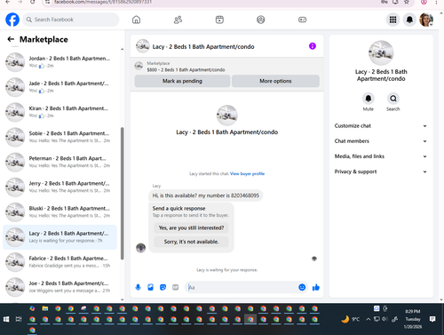
Task: Click the browser bookmark star icon
Action: coord(407,2)
